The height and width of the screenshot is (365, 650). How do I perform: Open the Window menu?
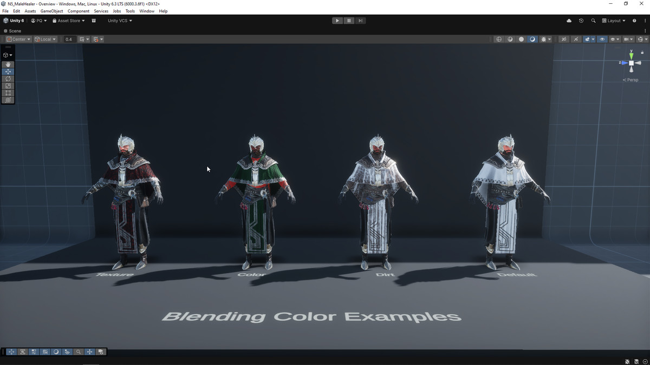pyautogui.click(x=147, y=11)
